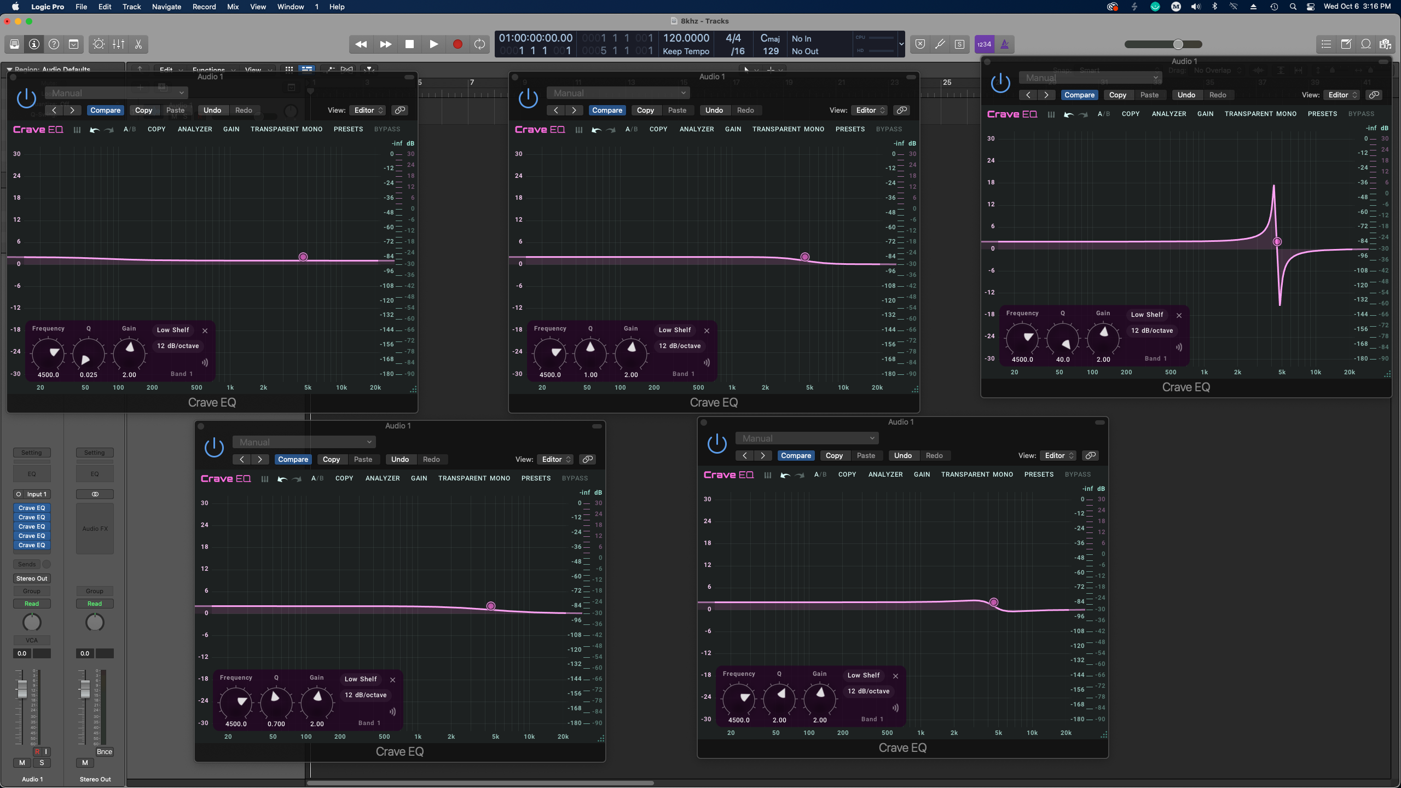This screenshot has width=1401, height=788.
Task: Click the Setting button on the Audio 1 strip
Action: click(x=32, y=453)
